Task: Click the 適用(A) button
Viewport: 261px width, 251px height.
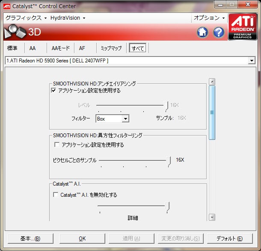Action: point(131,239)
